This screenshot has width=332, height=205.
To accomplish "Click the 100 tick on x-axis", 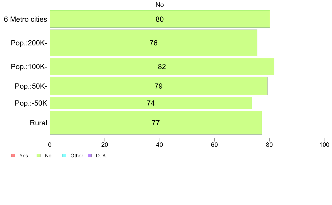I will pos(324,145).
